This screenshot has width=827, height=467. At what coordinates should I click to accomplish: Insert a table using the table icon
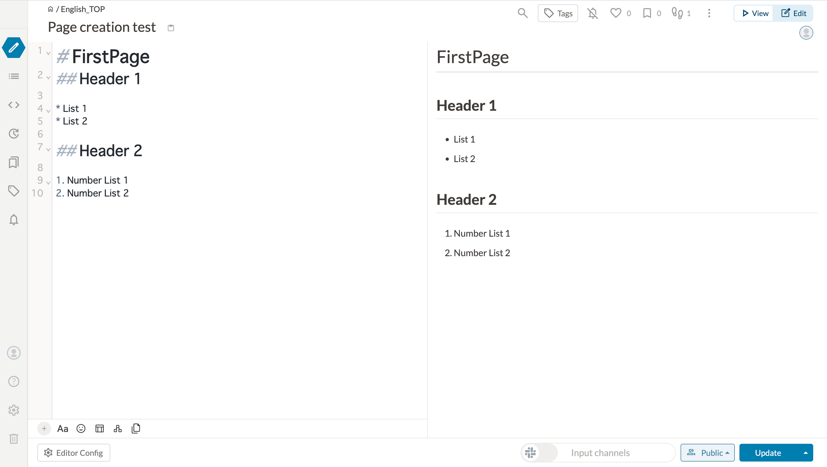coord(100,429)
